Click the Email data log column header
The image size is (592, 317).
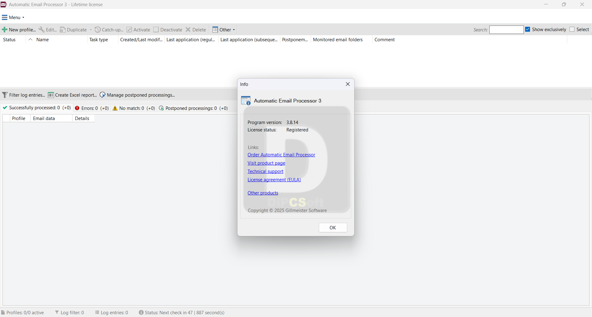tap(51, 118)
